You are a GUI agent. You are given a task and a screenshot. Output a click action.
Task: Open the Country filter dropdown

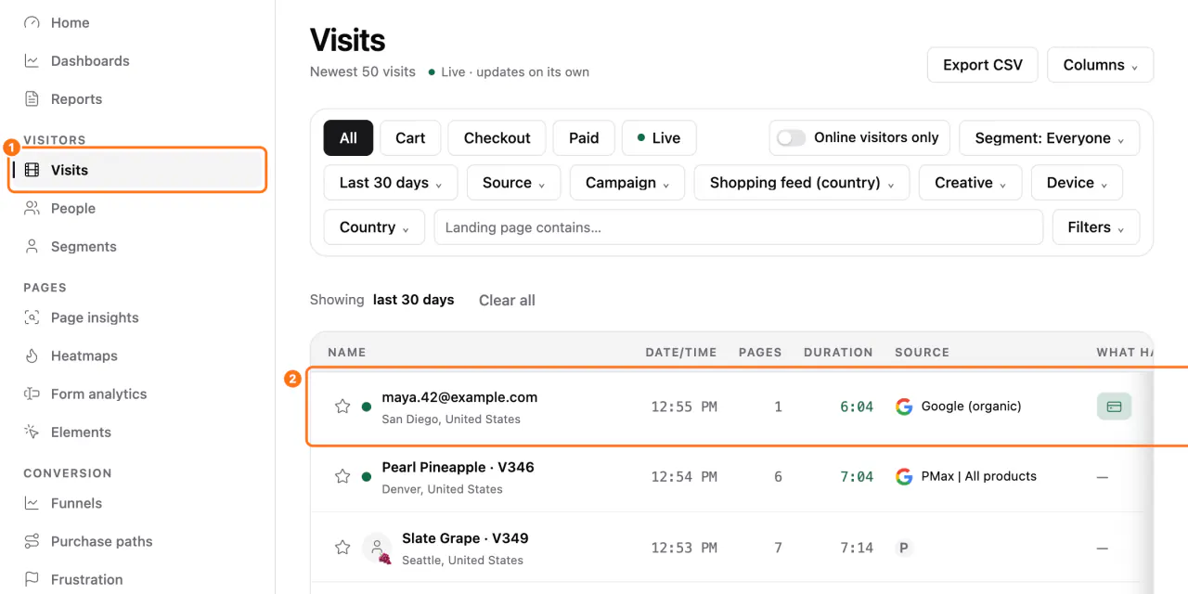click(374, 227)
